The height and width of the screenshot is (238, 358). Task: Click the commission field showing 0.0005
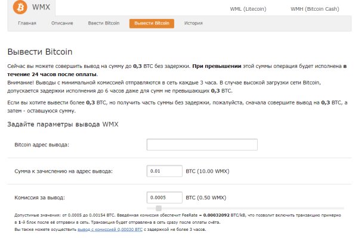point(164,198)
